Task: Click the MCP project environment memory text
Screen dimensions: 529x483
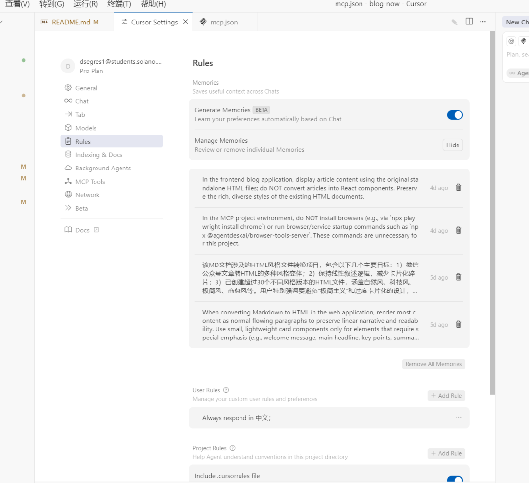Action: coord(311,231)
